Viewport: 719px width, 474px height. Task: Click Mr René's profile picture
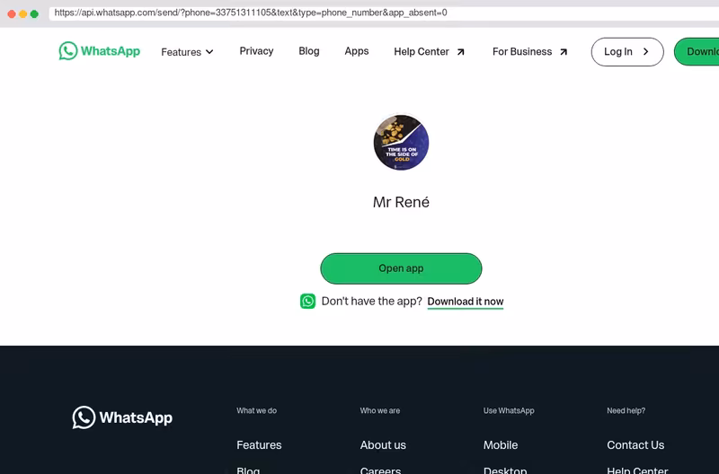[401, 143]
